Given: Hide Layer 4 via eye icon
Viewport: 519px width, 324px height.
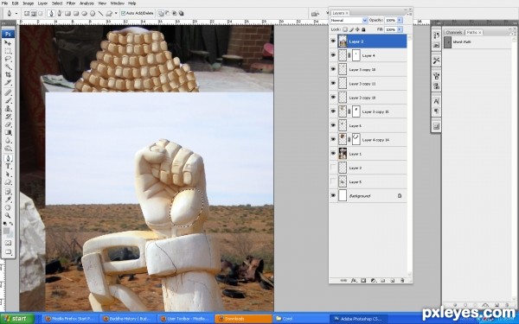Looking at the screenshot, I should pyautogui.click(x=333, y=55).
